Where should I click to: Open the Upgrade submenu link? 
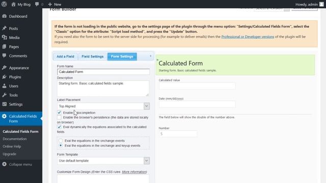9,154
